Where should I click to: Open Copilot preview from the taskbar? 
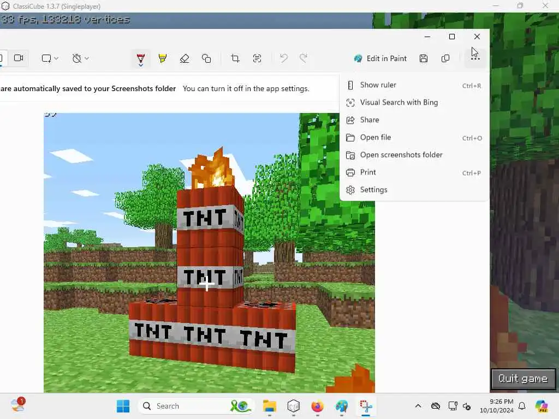click(542, 406)
